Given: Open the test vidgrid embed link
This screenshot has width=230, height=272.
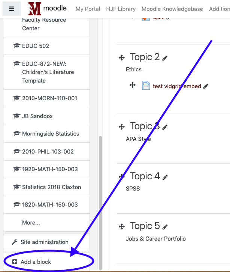Looking at the screenshot, I should coord(177,86).
